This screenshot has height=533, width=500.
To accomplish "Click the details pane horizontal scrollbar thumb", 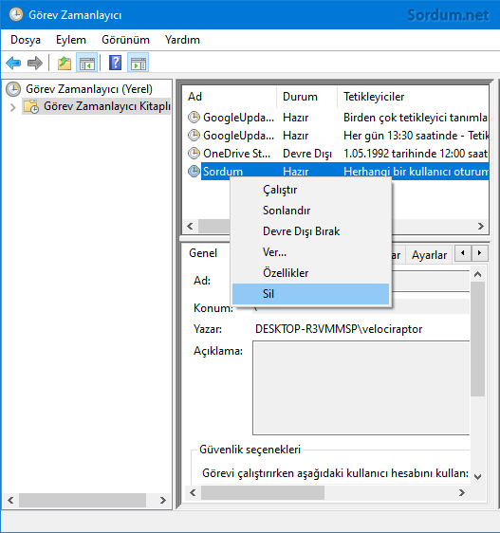I will pyautogui.click(x=263, y=492).
